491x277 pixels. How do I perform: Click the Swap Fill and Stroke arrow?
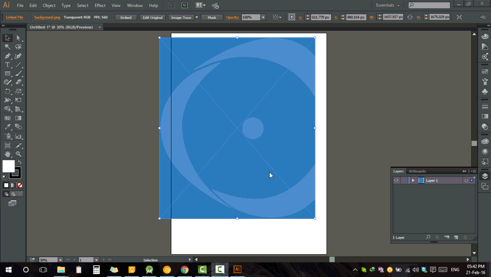click(20, 162)
